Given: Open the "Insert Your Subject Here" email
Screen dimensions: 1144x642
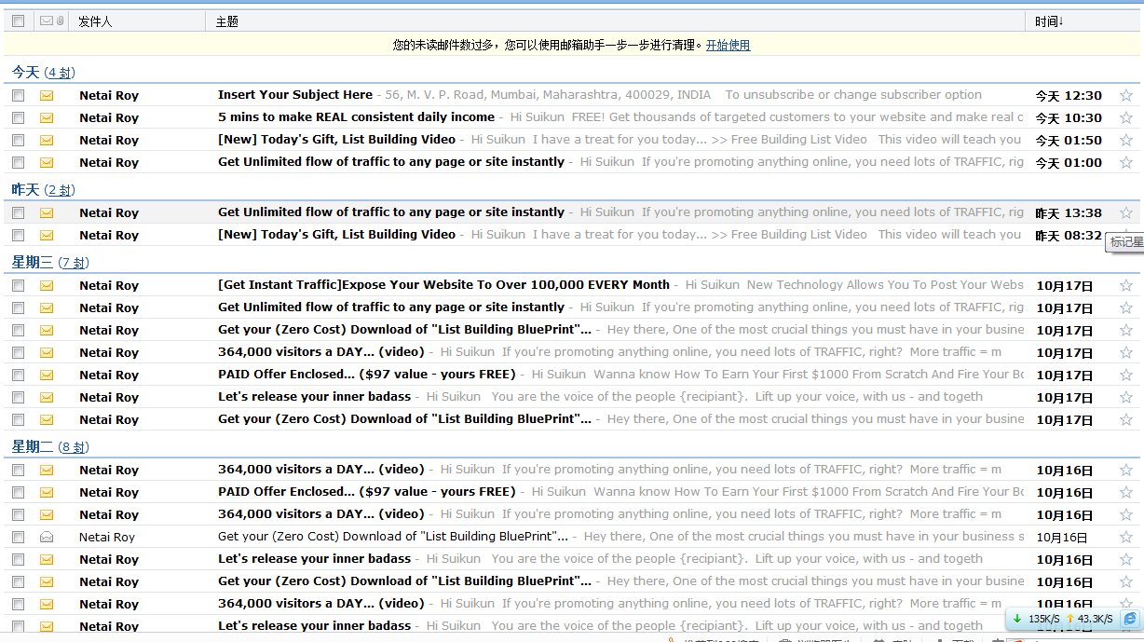Looking at the screenshot, I should pos(295,95).
